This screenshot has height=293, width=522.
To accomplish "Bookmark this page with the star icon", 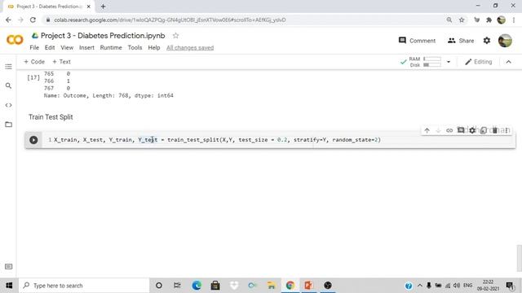I will pyautogui.click(x=462, y=20).
